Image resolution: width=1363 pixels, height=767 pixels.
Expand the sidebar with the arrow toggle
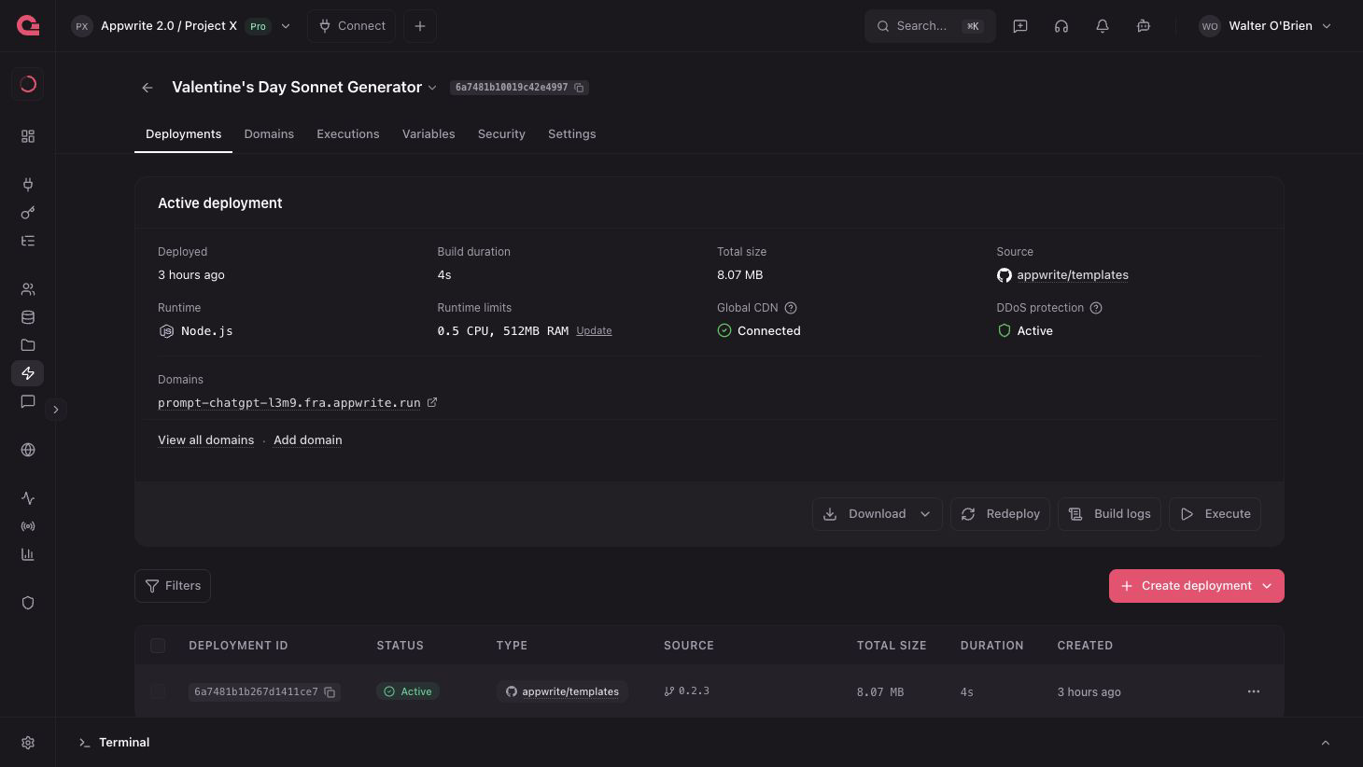tap(56, 410)
